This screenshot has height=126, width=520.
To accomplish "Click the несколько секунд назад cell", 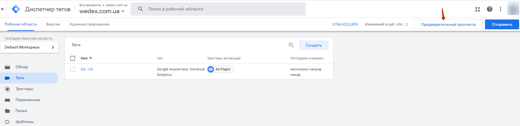I will (306, 72).
